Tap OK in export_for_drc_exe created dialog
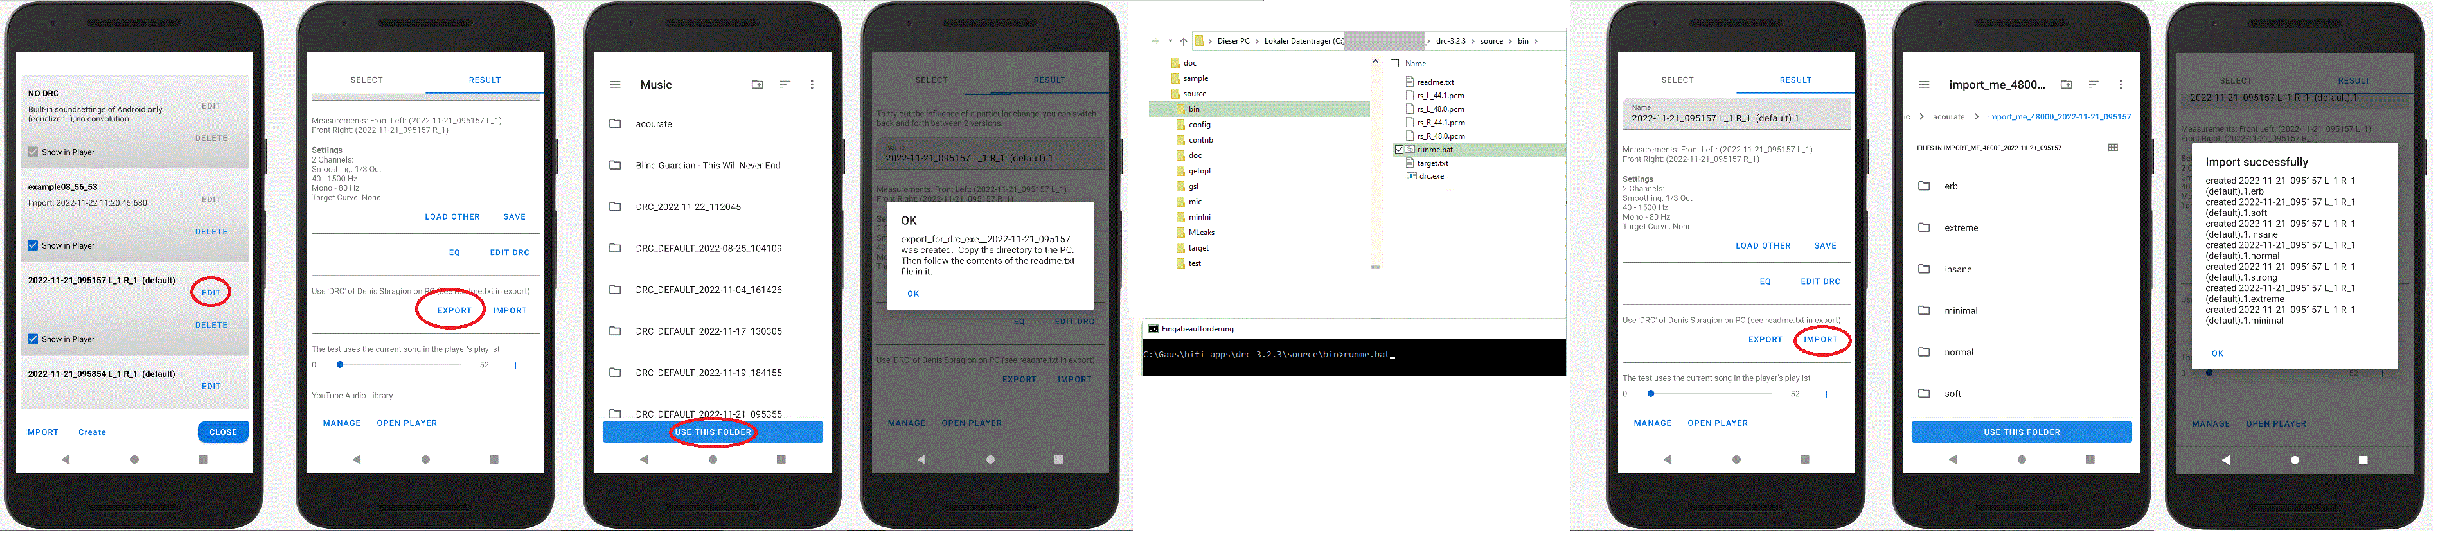The width and height of the screenshot is (2438, 546). pyautogui.click(x=913, y=294)
